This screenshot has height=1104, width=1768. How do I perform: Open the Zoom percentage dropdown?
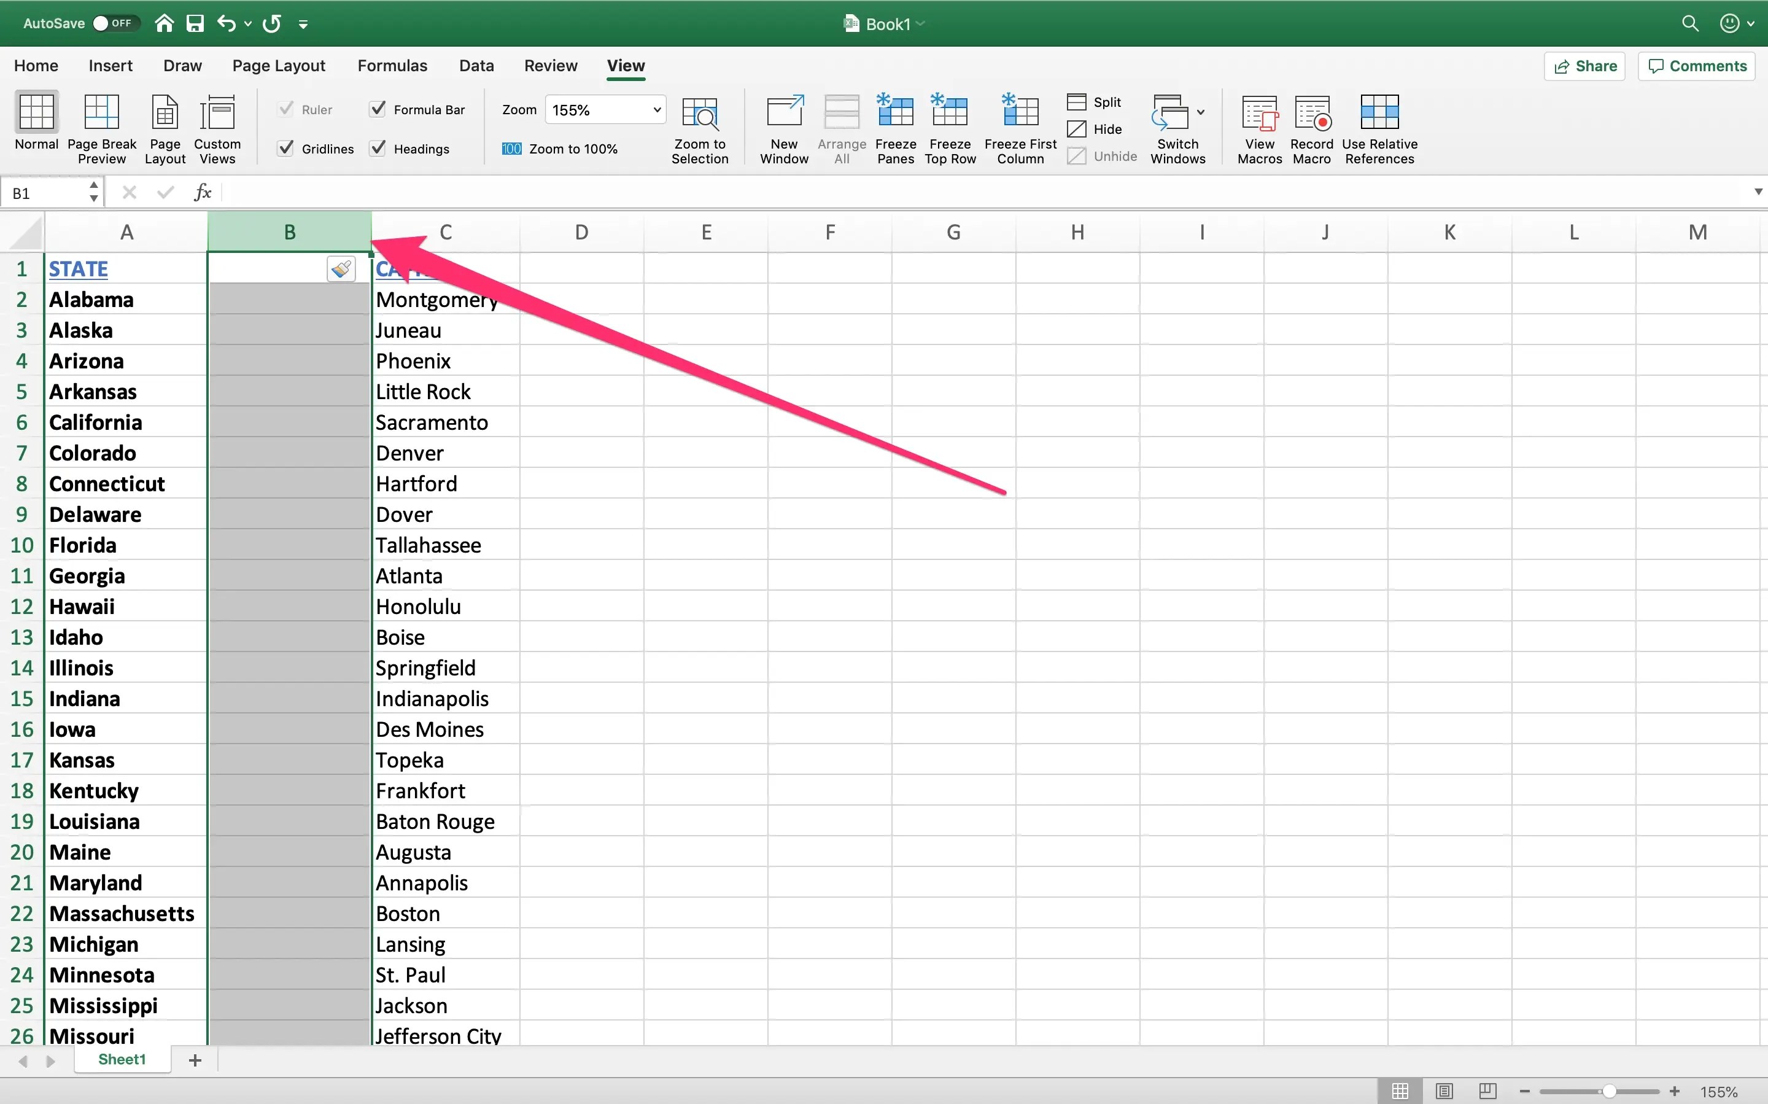(x=656, y=109)
